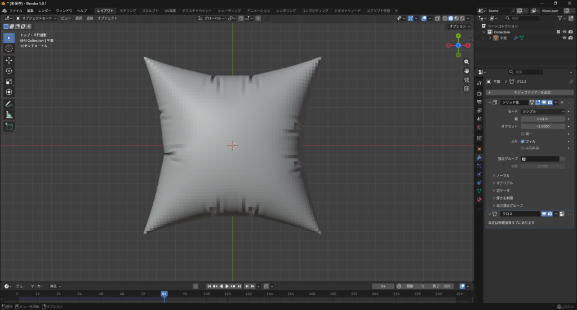577x310 pixels.
Task: Click the 幅 value field showing 0.01 m
Action: click(543, 119)
